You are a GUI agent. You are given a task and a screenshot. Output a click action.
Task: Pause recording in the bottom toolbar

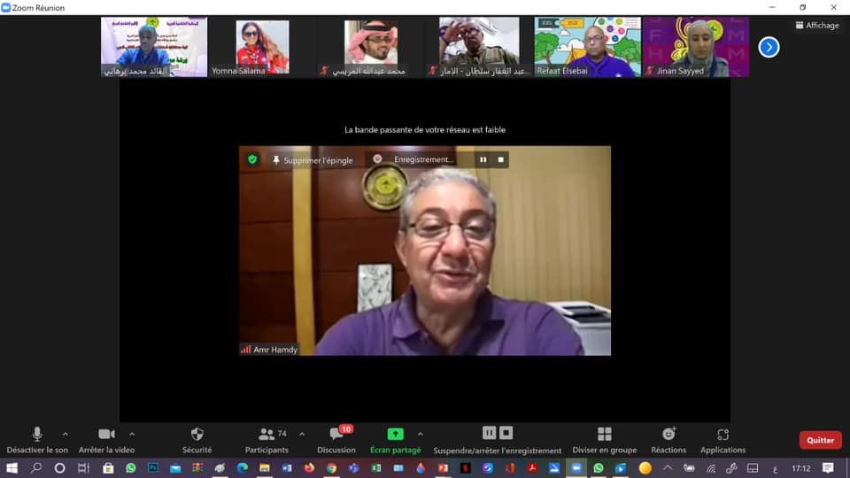(489, 433)
